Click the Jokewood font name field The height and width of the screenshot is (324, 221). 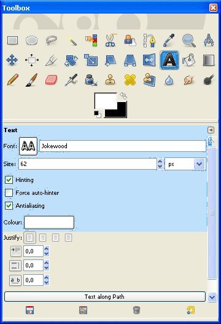123,146
